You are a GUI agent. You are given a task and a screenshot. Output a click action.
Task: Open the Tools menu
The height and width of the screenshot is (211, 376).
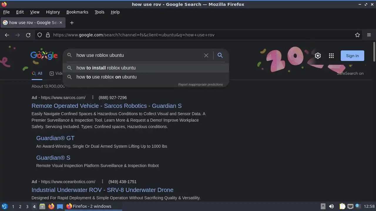coord(99,12)
